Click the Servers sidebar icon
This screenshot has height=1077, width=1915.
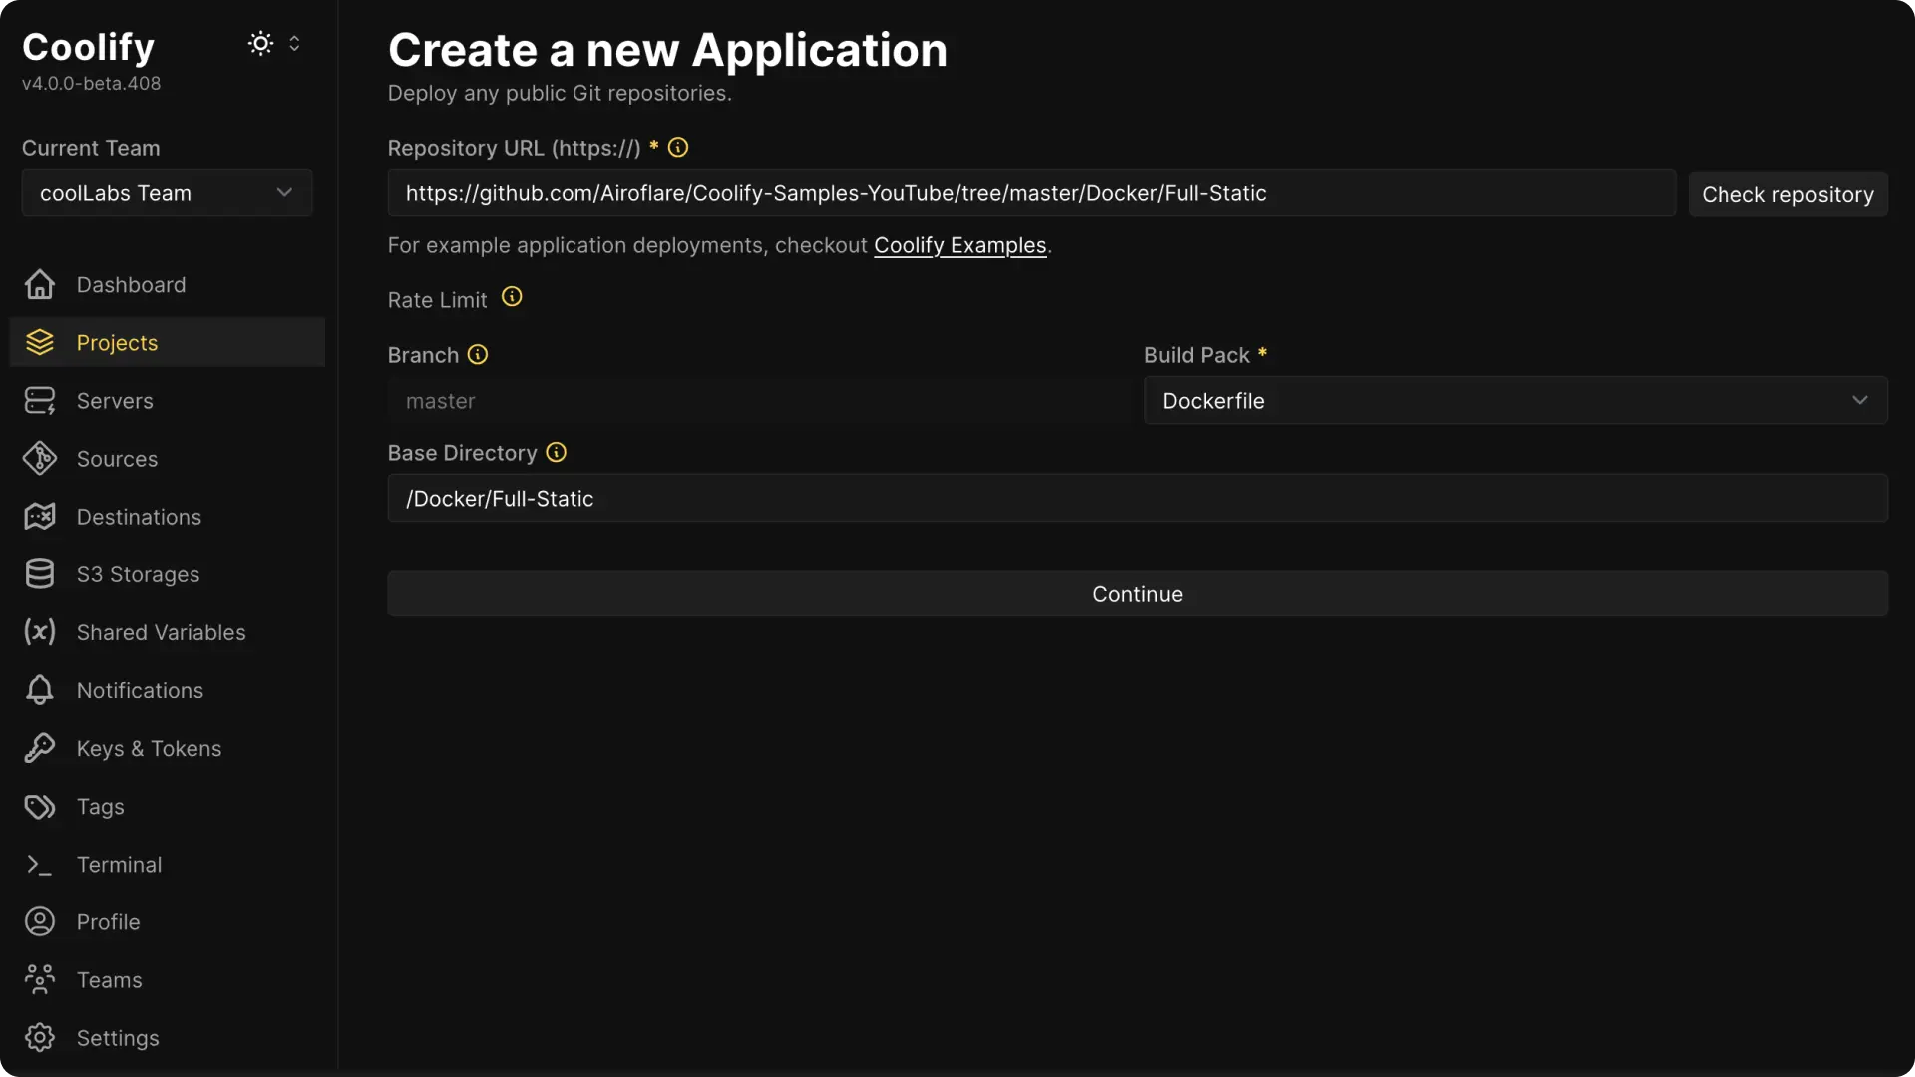click(39, 401)
